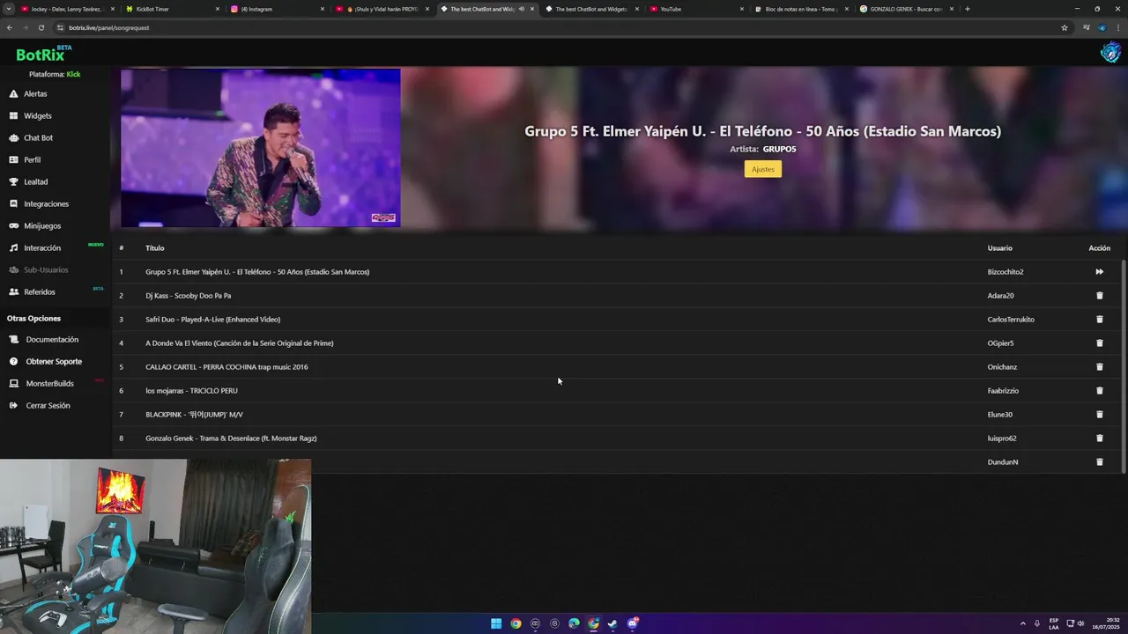Click Cerrar Sesión to log out
Viewport: 1128px width, 634px height.
coord(48,405)
